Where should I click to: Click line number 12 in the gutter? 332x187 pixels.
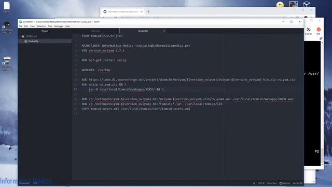(75, 89)
